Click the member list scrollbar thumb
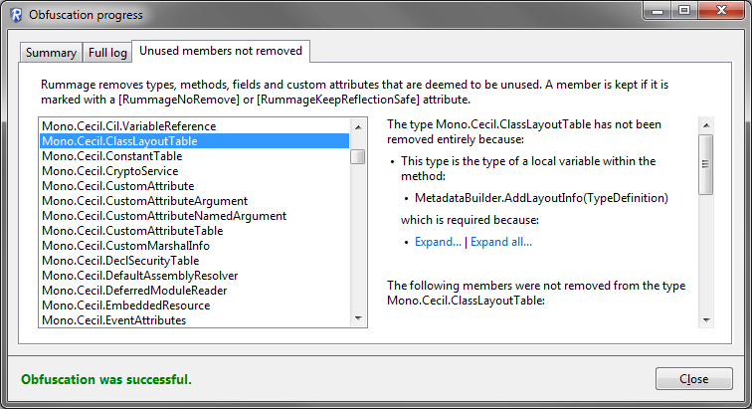 point(358,156)
